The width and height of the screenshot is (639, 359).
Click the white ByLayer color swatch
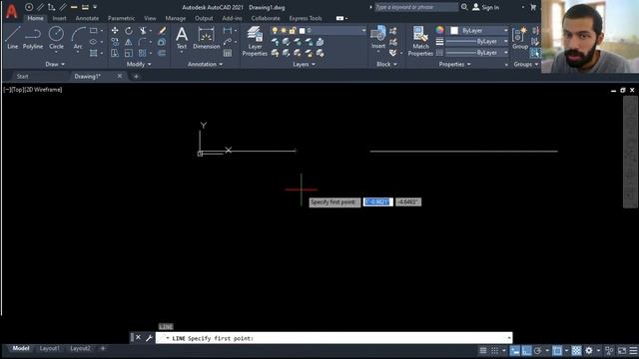[454, 31]
